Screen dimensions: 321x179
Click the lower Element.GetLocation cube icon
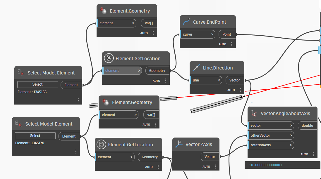[x=101, y=145]
